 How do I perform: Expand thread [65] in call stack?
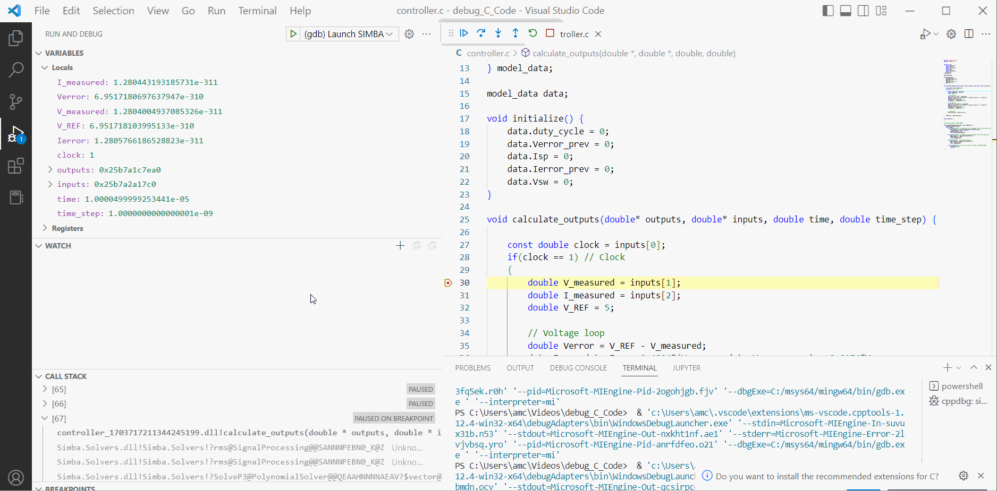pyautogui.click(x=45, y=389)
